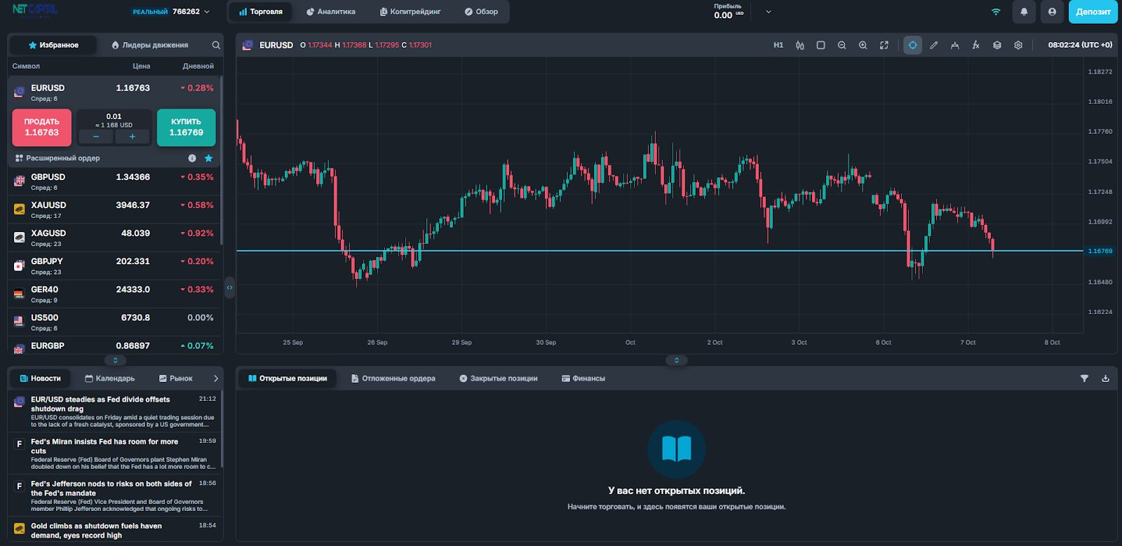Screen dimensions: 1122x546
Task: Toggle EURUSD favorite star
Action: point(208,158)
